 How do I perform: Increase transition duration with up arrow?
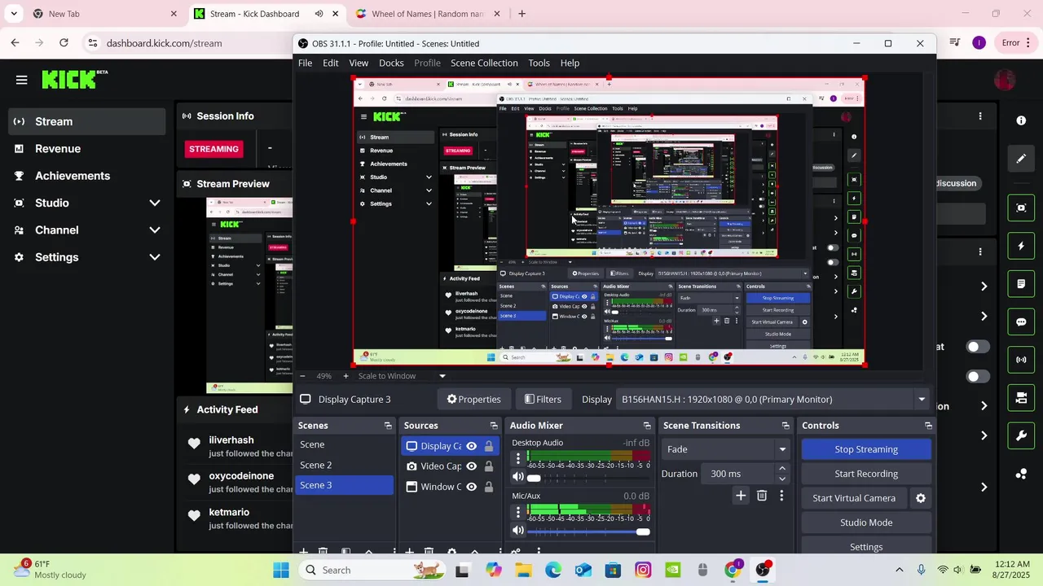782,469
